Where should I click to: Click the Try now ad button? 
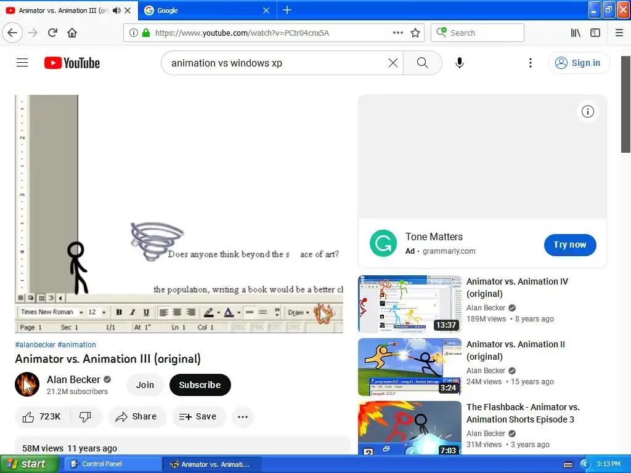pyautogui.click(x=570, y=245)
